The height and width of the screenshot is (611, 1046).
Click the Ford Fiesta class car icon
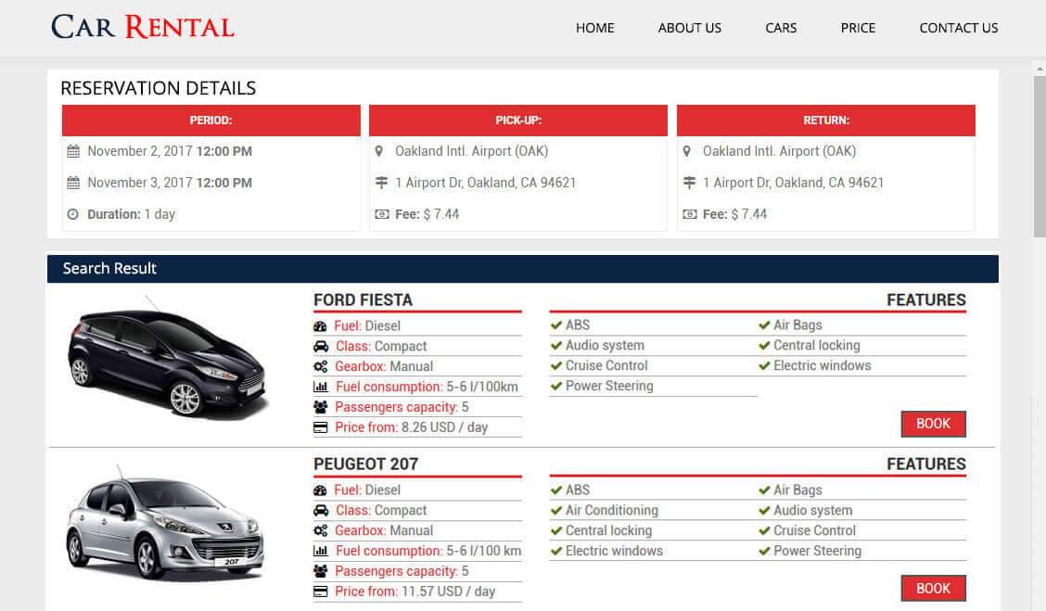click(x=321, y=346)
